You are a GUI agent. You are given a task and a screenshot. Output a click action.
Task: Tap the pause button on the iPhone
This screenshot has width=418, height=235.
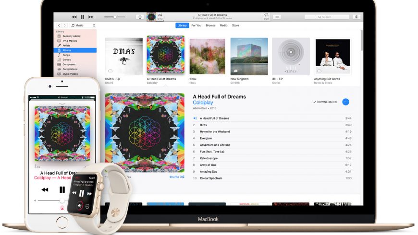(x=62, y=189)
